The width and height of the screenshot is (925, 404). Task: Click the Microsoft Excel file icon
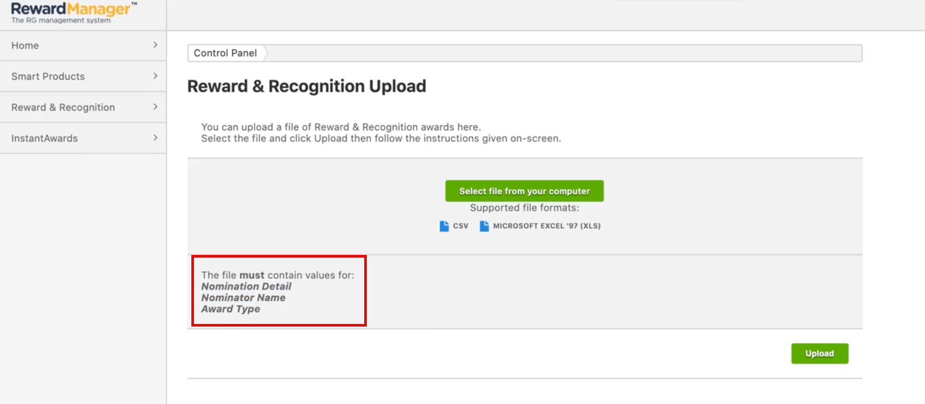point(484,226)
